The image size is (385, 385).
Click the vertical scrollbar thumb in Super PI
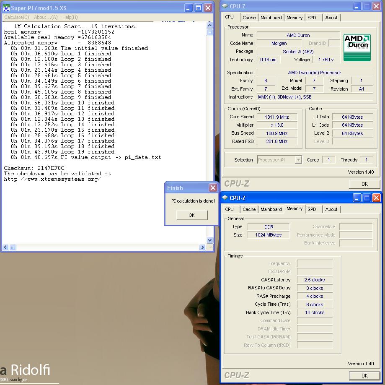tap(210, 32)
